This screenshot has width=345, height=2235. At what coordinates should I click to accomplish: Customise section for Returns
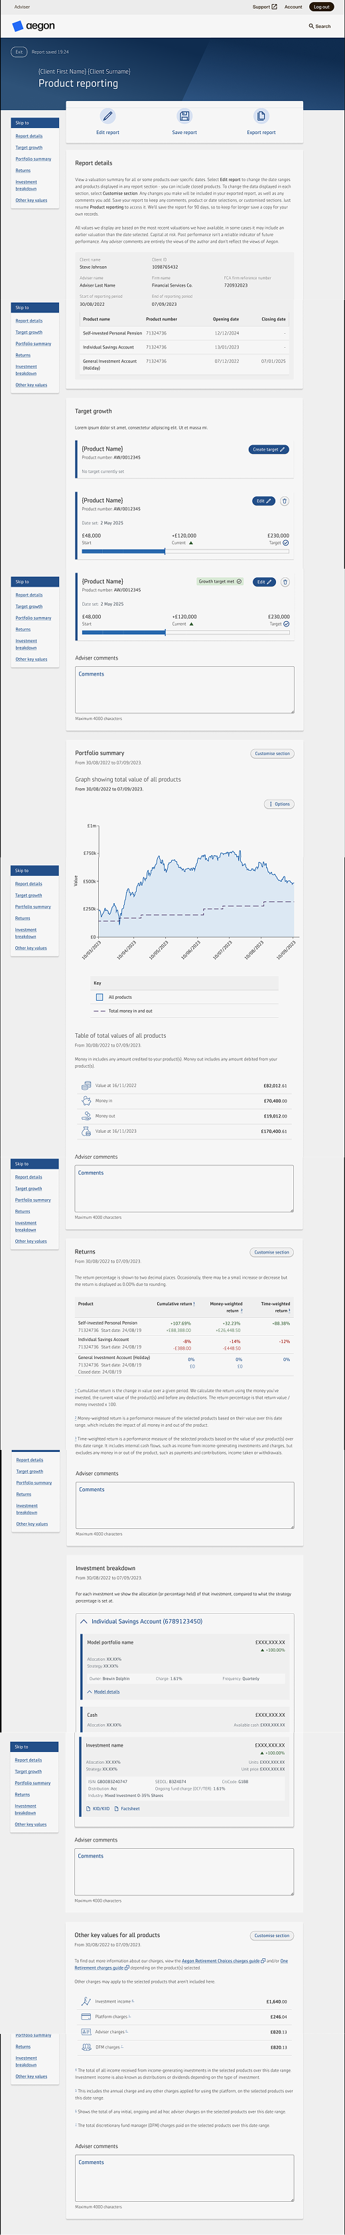pyautogui.click(x=272, y=1252)
